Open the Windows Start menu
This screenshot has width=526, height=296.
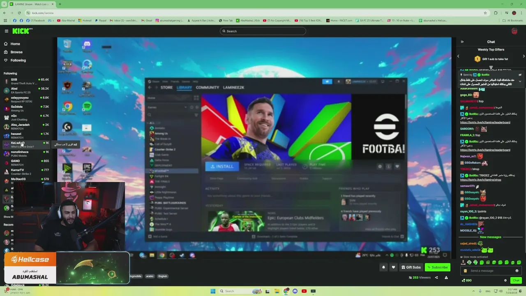click(213, 291)
